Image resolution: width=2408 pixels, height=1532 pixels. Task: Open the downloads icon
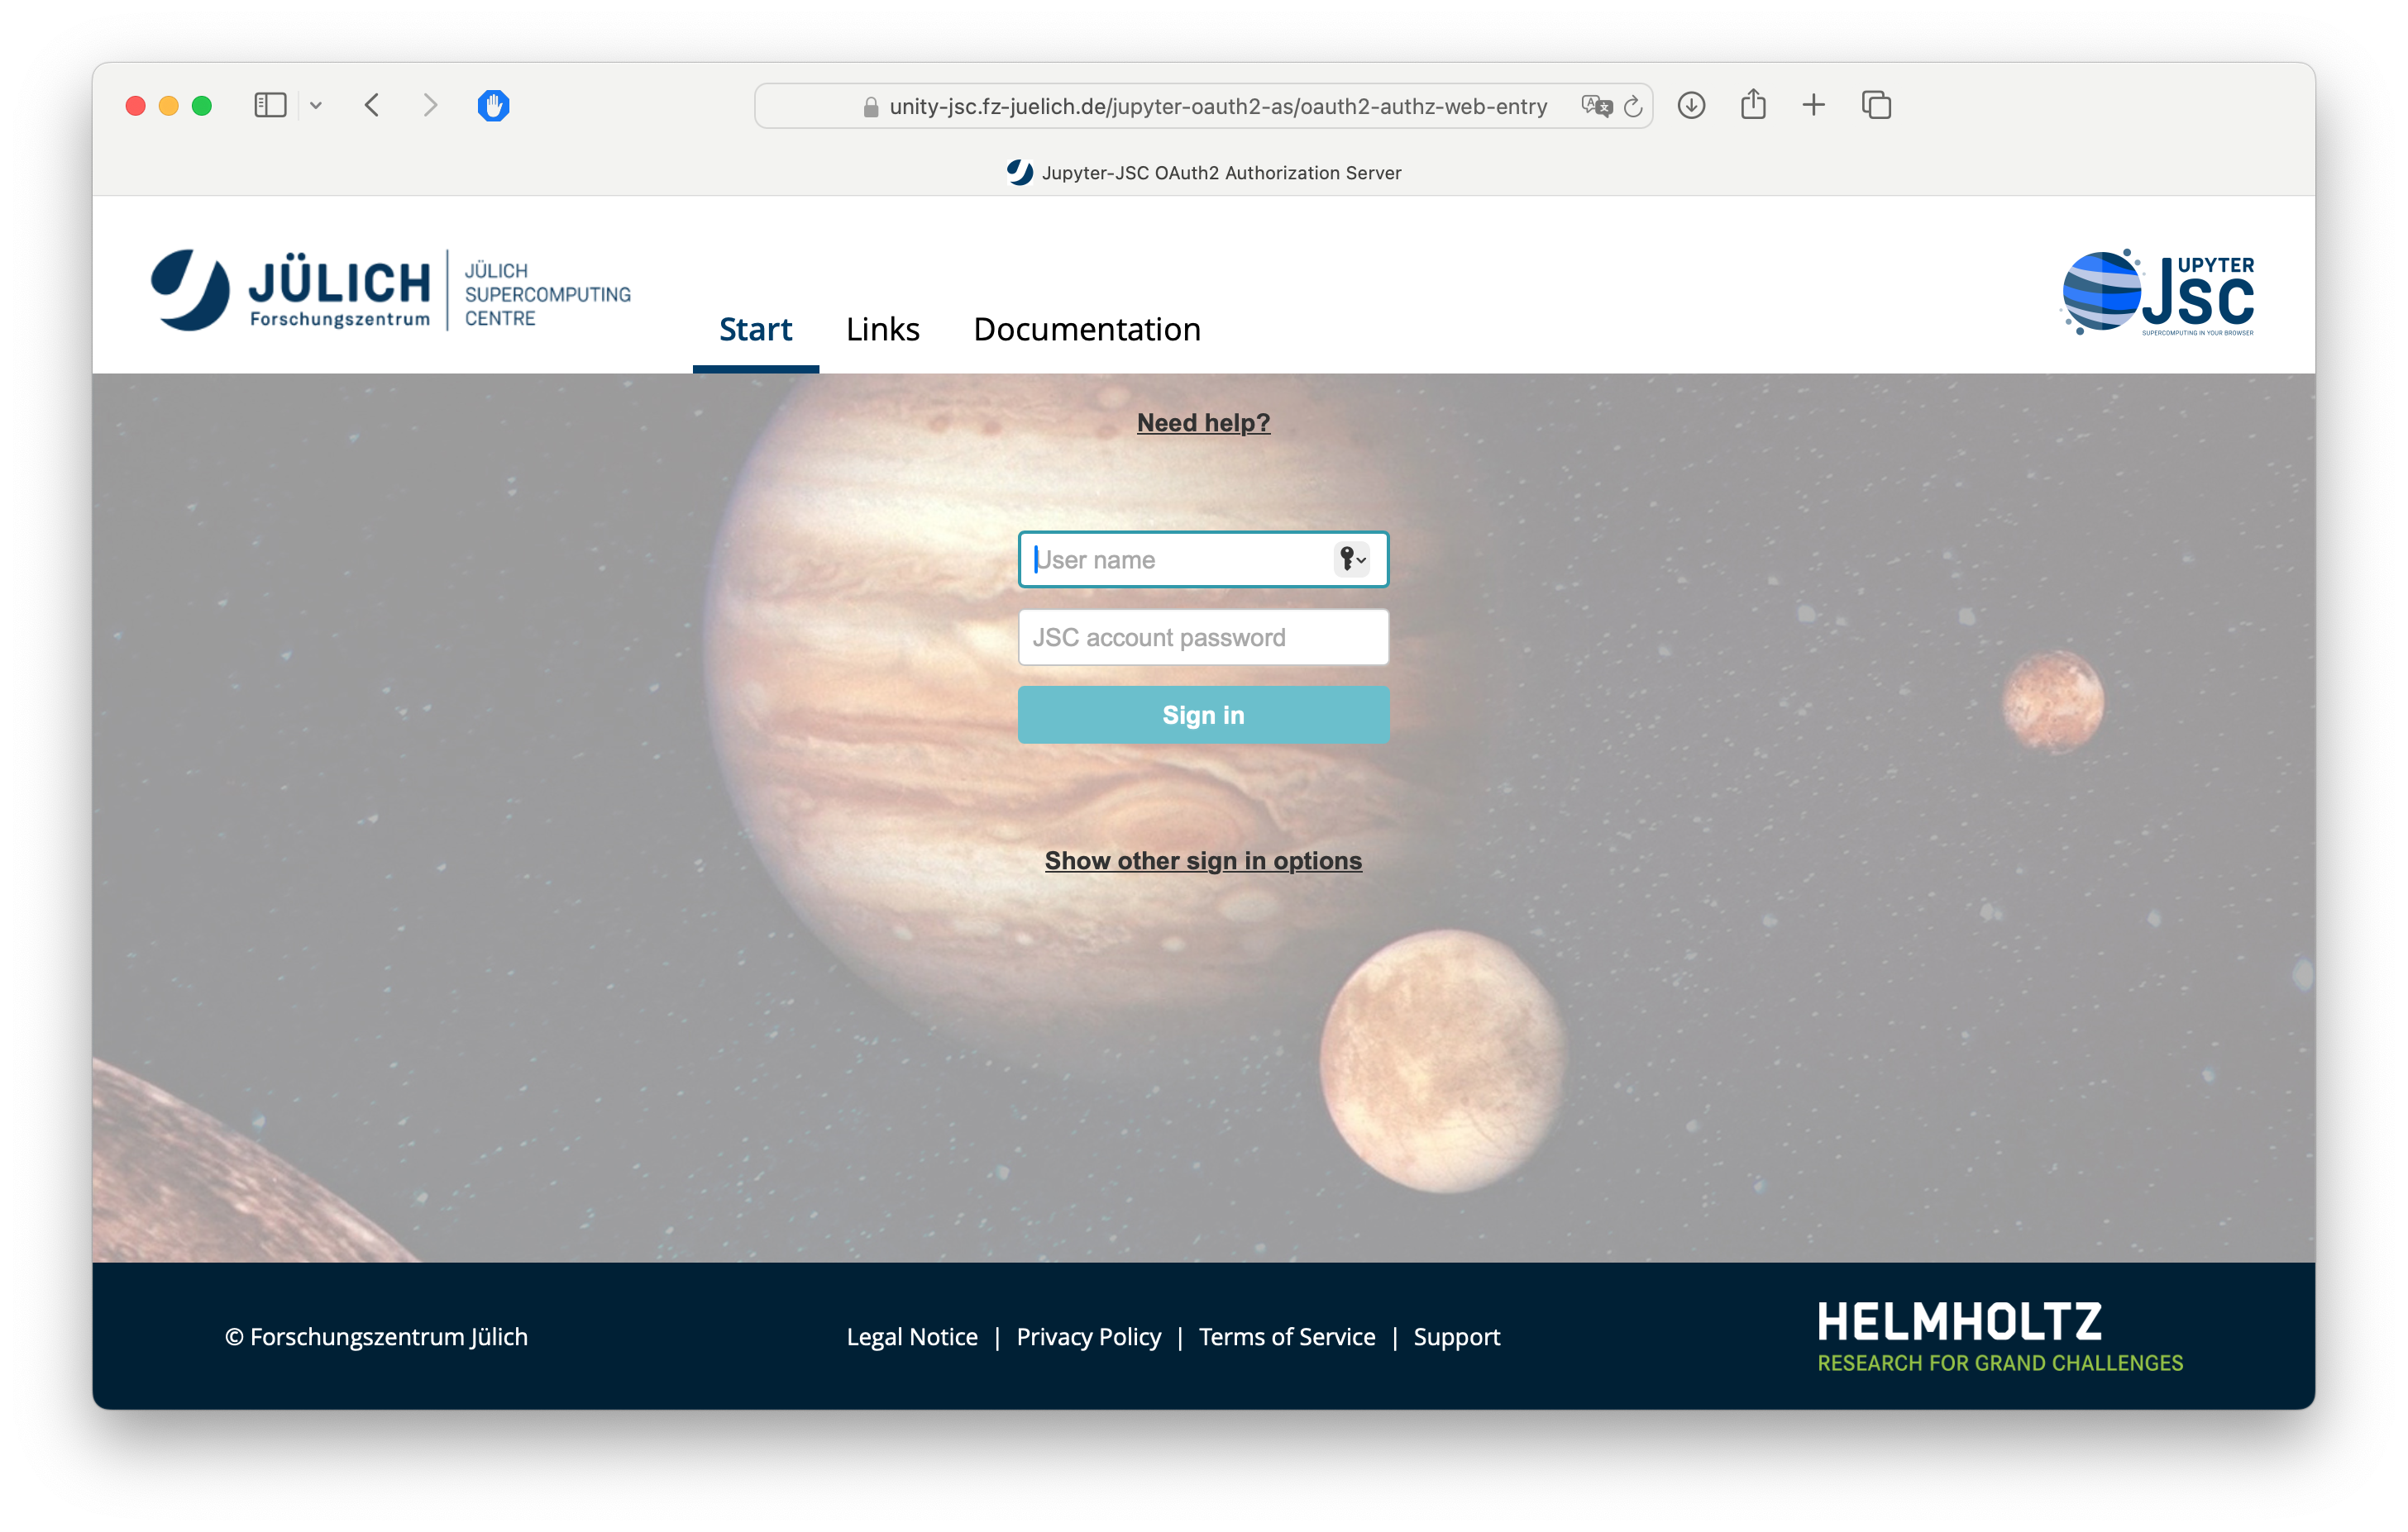(1691, 105)
